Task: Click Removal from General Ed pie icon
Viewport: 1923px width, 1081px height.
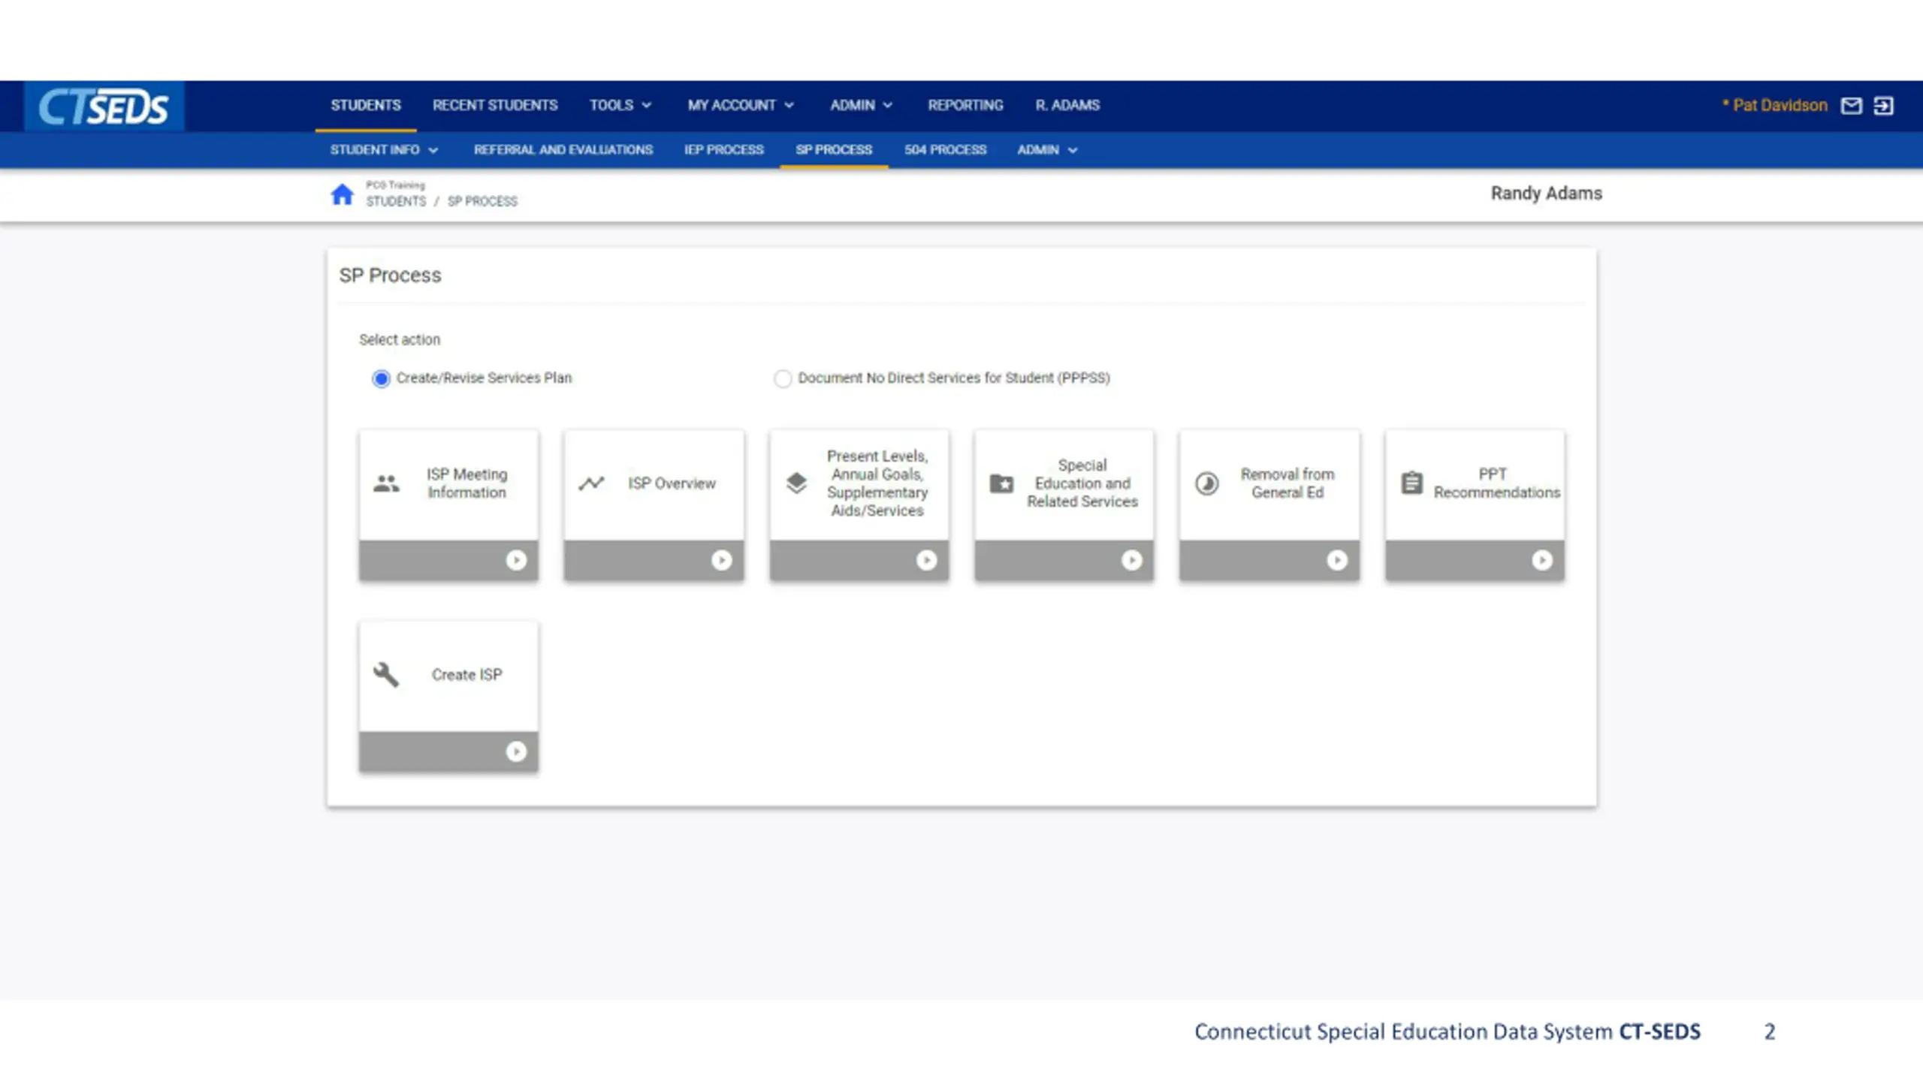Action: [x=1207, y=483]
